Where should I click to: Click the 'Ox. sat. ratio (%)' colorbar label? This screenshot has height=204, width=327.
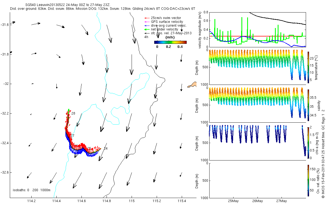[x=318, y=180]
